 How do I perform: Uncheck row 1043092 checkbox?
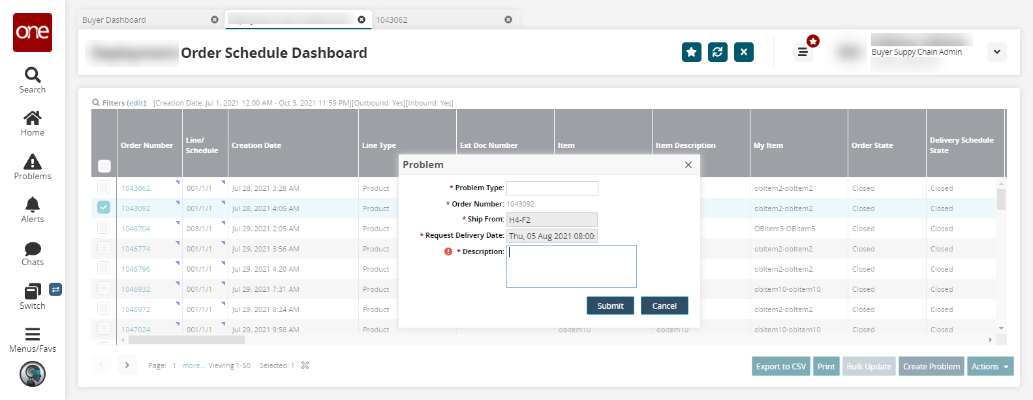pos(104,208)
